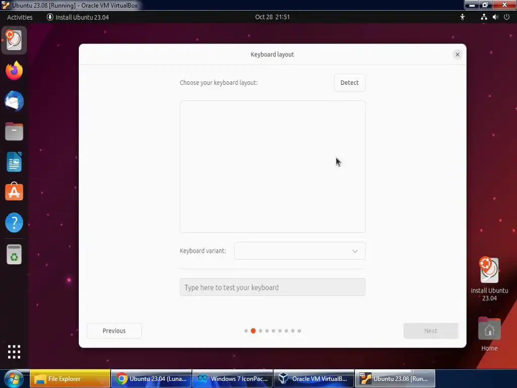Click the Detect keyboard layout button
The width and height of the screenshot is (517, 388).
349,82
